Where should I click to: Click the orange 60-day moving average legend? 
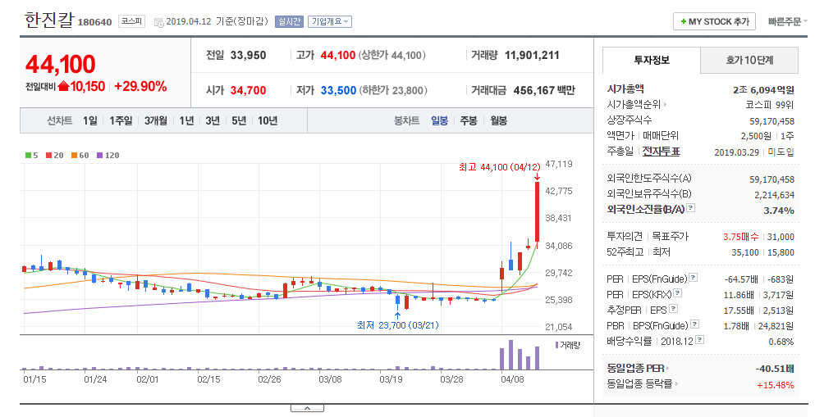tap(80, 155)
